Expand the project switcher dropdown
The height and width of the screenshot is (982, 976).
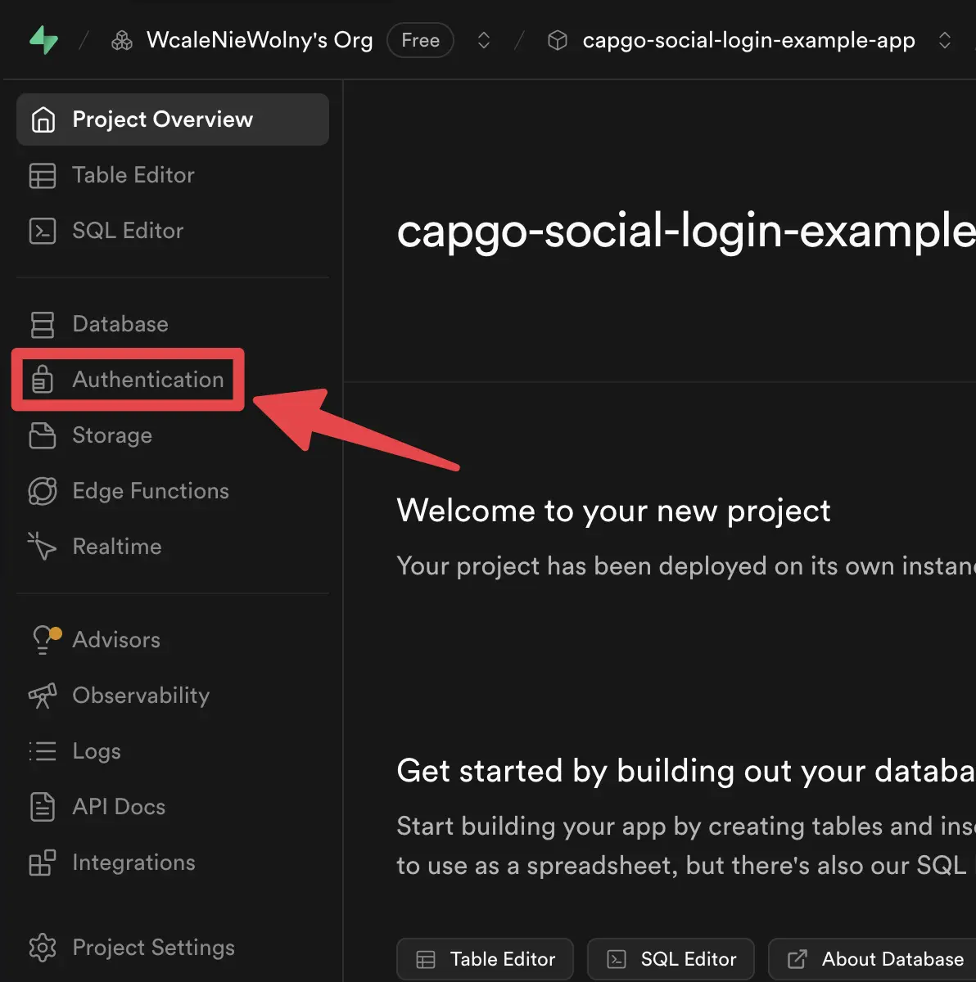point(946,39)
